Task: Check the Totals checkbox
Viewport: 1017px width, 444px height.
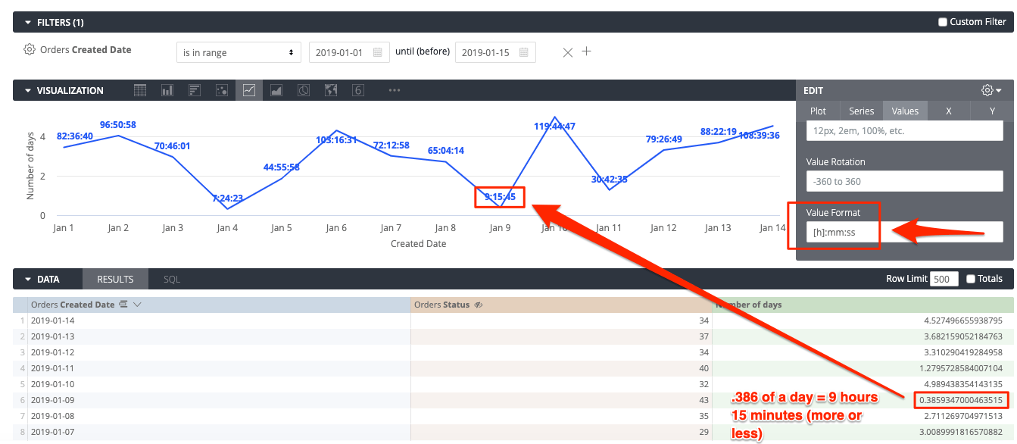Action: (972, 278)
